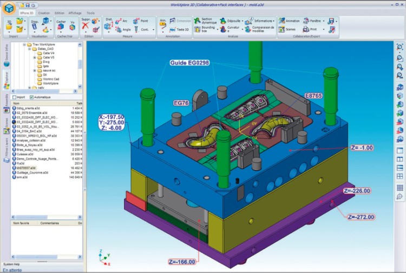Collapse the Datas_CAO tree folder
Image resolution: width=406 pixels, height=273 pixels.
30,49
